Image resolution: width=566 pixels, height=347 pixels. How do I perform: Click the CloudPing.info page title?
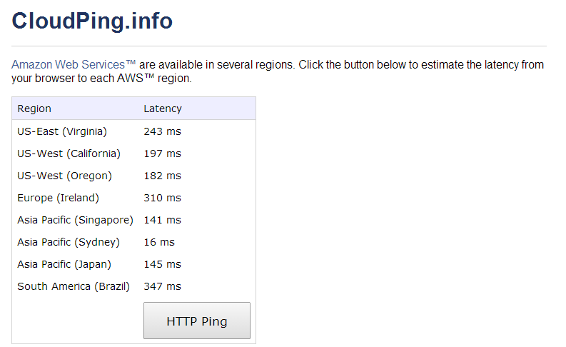tap(92, 21)
